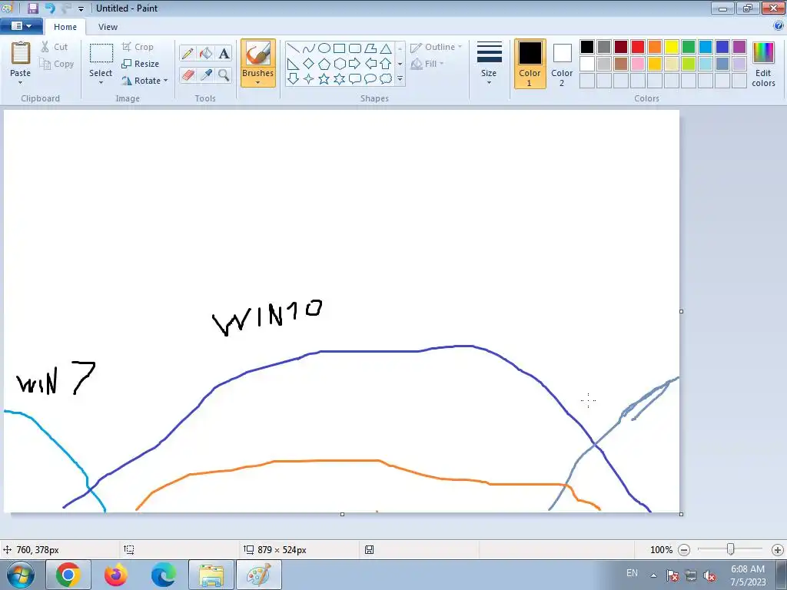Screen dimensions: 787x590
Task: Click the Edit colors button
Action: coord(763,64)
